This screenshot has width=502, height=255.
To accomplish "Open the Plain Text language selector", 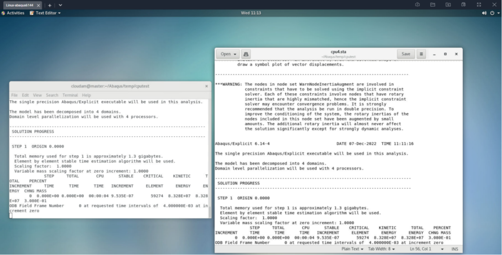I will coord(352,249).
